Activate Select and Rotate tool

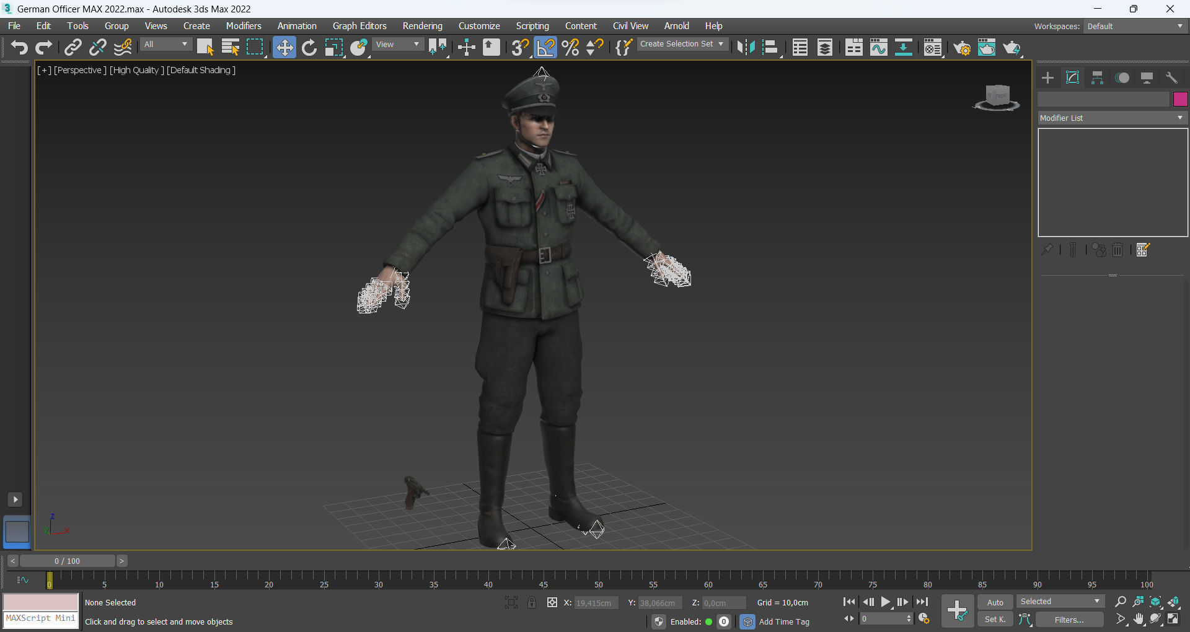[309, 48]
